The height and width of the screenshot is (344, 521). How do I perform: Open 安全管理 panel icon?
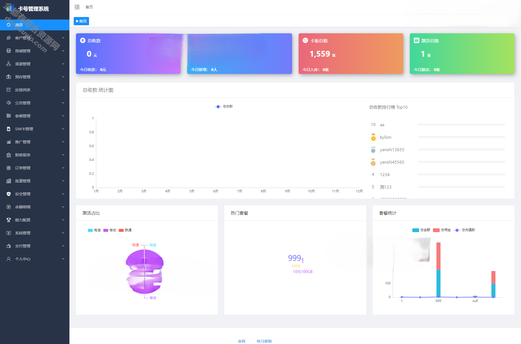(8, 194)
